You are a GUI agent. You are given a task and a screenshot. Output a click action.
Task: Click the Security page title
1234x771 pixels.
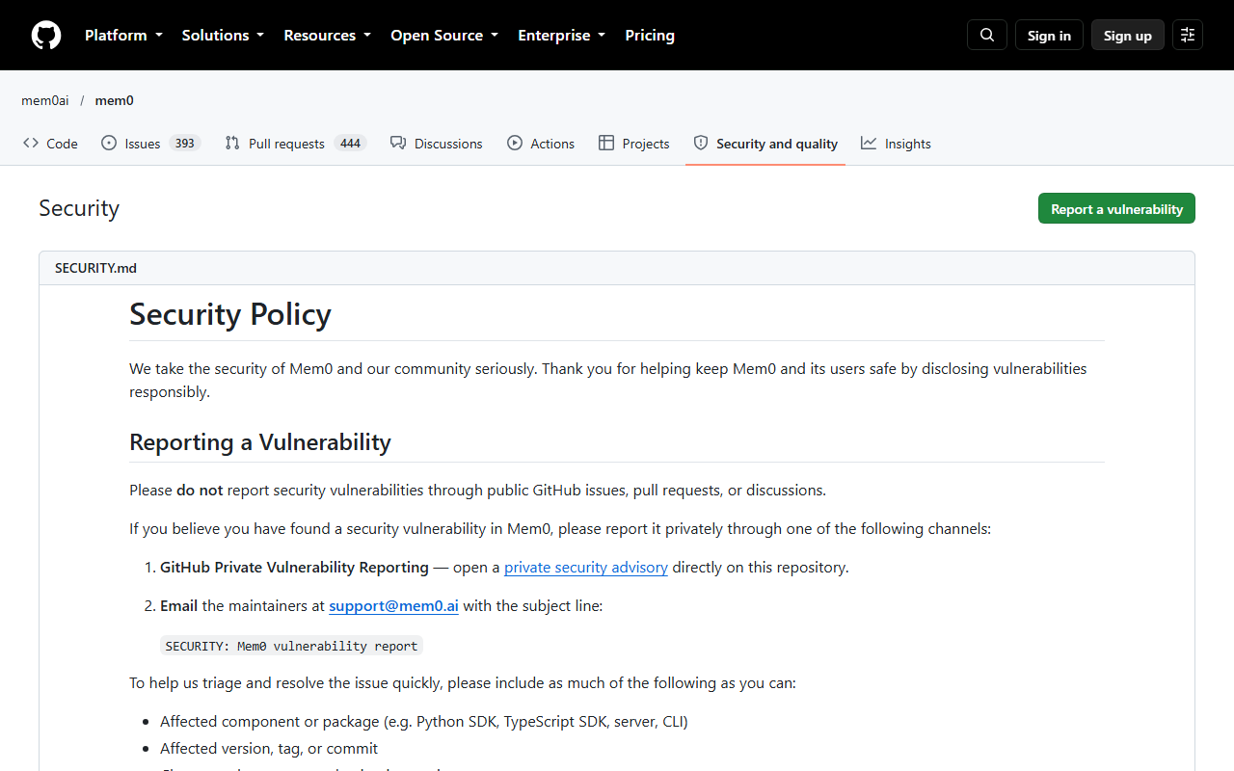click(x=79, y=208)
